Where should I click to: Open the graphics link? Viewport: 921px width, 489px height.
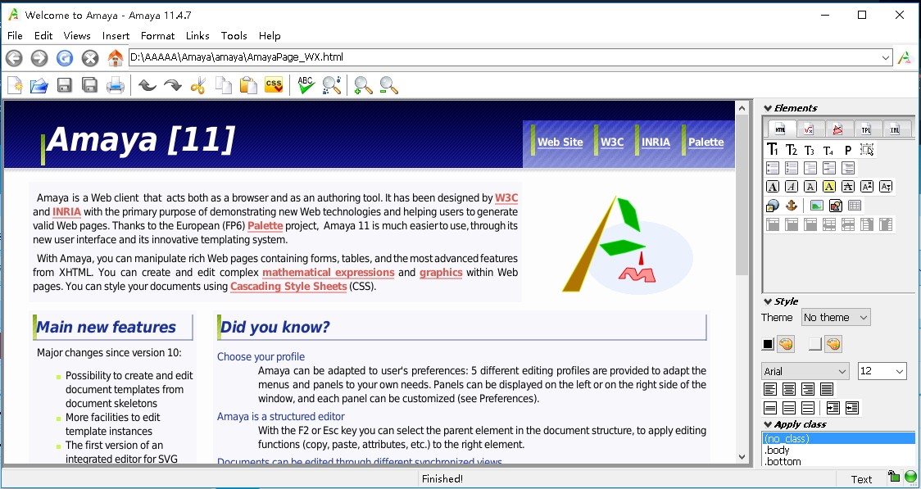[x=441, y=273]
